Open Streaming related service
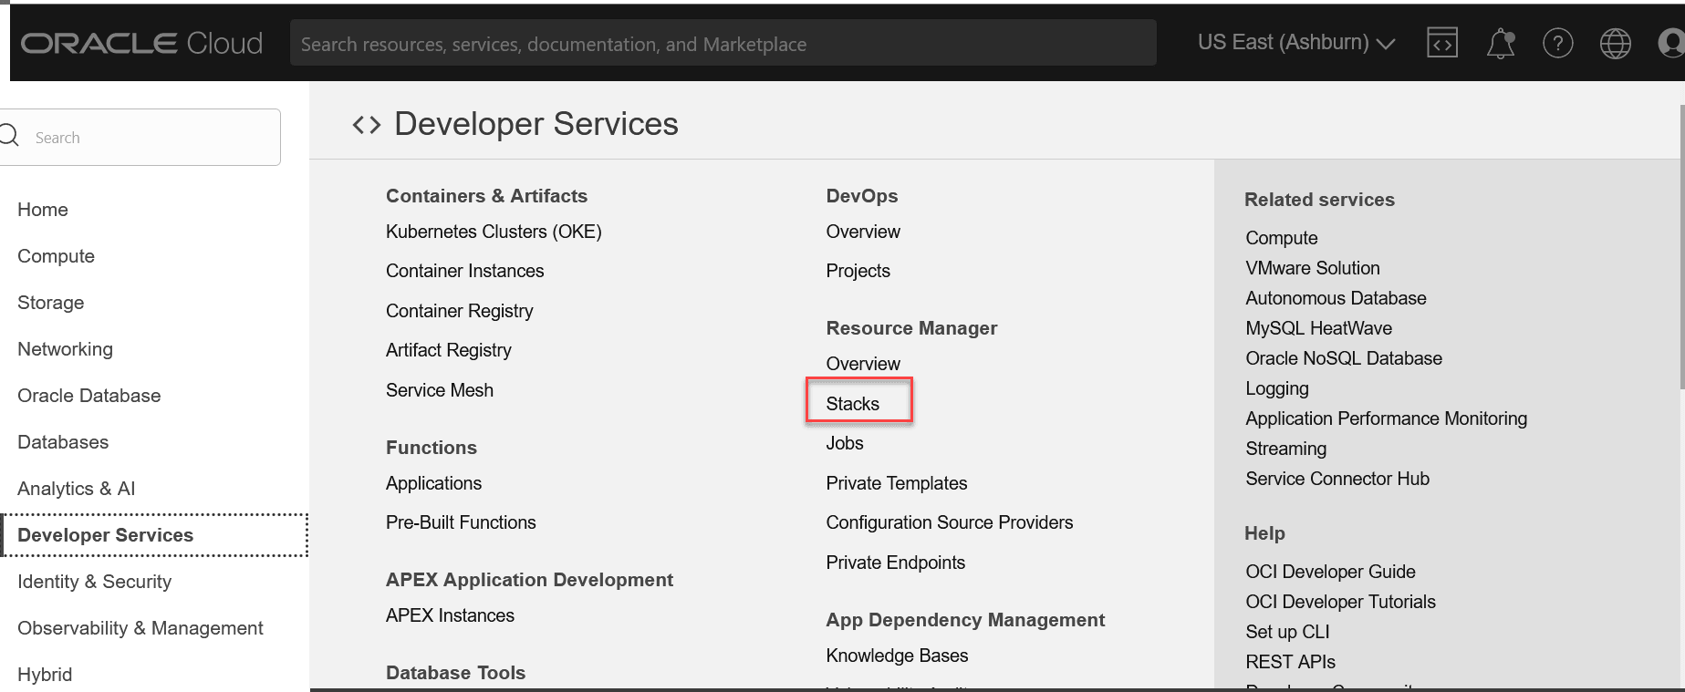 pos(1286,449)
